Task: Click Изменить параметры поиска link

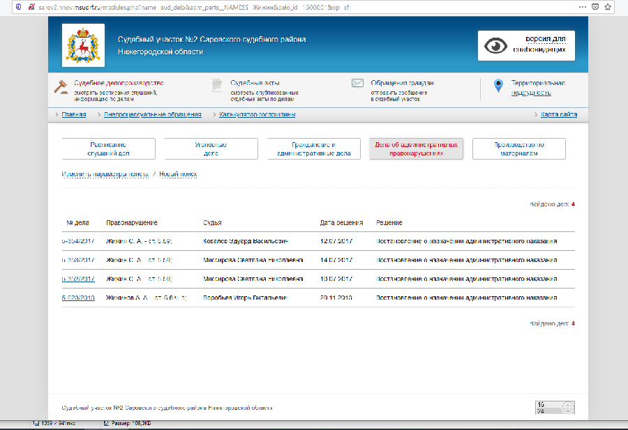Action: pos(105,174)
